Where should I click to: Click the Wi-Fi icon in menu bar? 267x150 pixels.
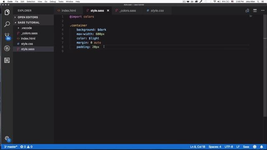(214, 2)
